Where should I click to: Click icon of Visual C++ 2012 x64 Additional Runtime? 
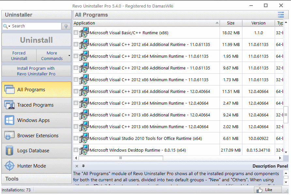pos(84,44)
